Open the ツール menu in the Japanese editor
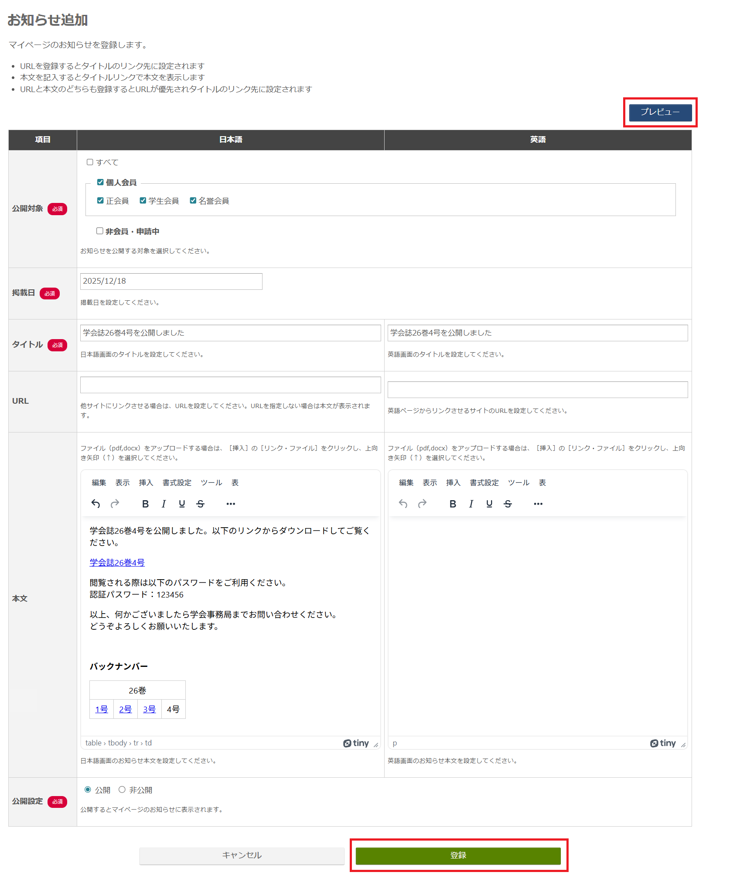This screenshot has height=879, width=740. point(211,483)
